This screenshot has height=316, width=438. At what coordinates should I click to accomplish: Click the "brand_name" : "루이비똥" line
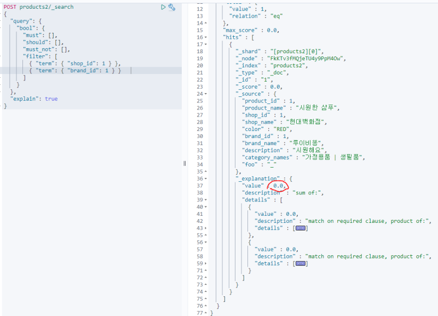coord(283,143)
